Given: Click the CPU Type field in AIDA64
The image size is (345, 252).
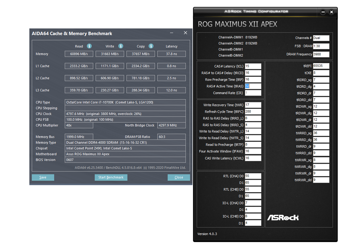Looking at the screenshot, I should point(125,102).
